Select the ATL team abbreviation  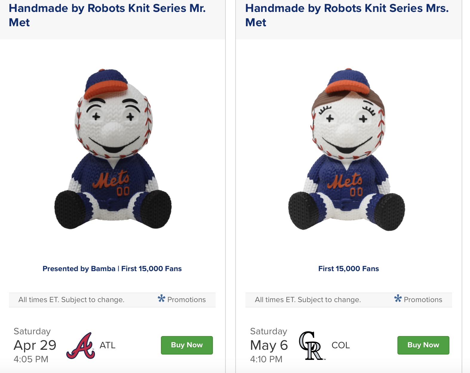(107, 345)
